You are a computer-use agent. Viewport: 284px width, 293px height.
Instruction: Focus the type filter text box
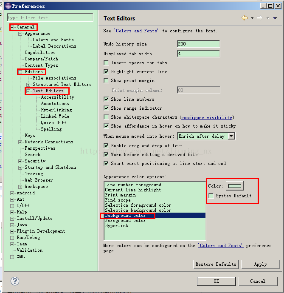pos(50,17)
